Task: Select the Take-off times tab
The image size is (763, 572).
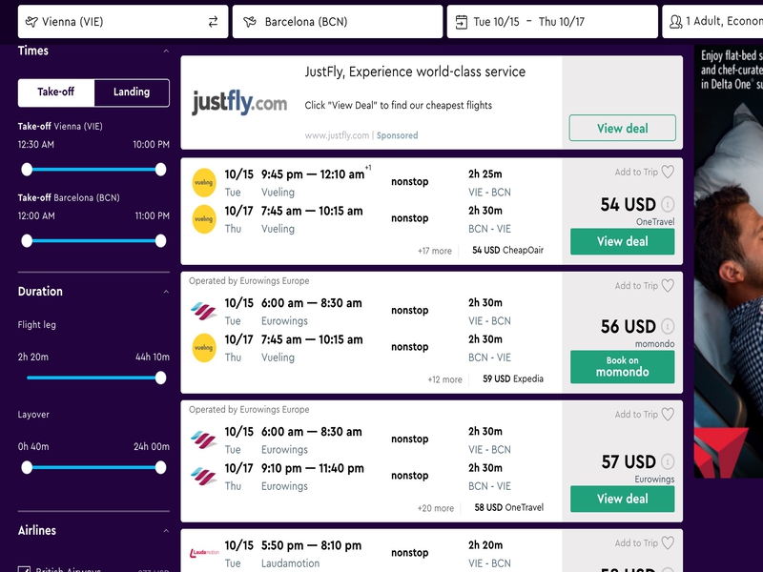Action: 56,92
